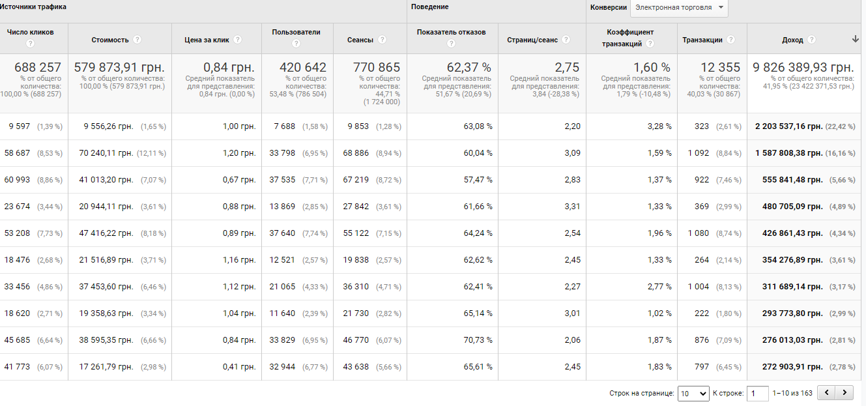The height and width of the screenshot is (406, 866).
Task: Click question mark under Пользователи header
Action: tap(296, 44)
